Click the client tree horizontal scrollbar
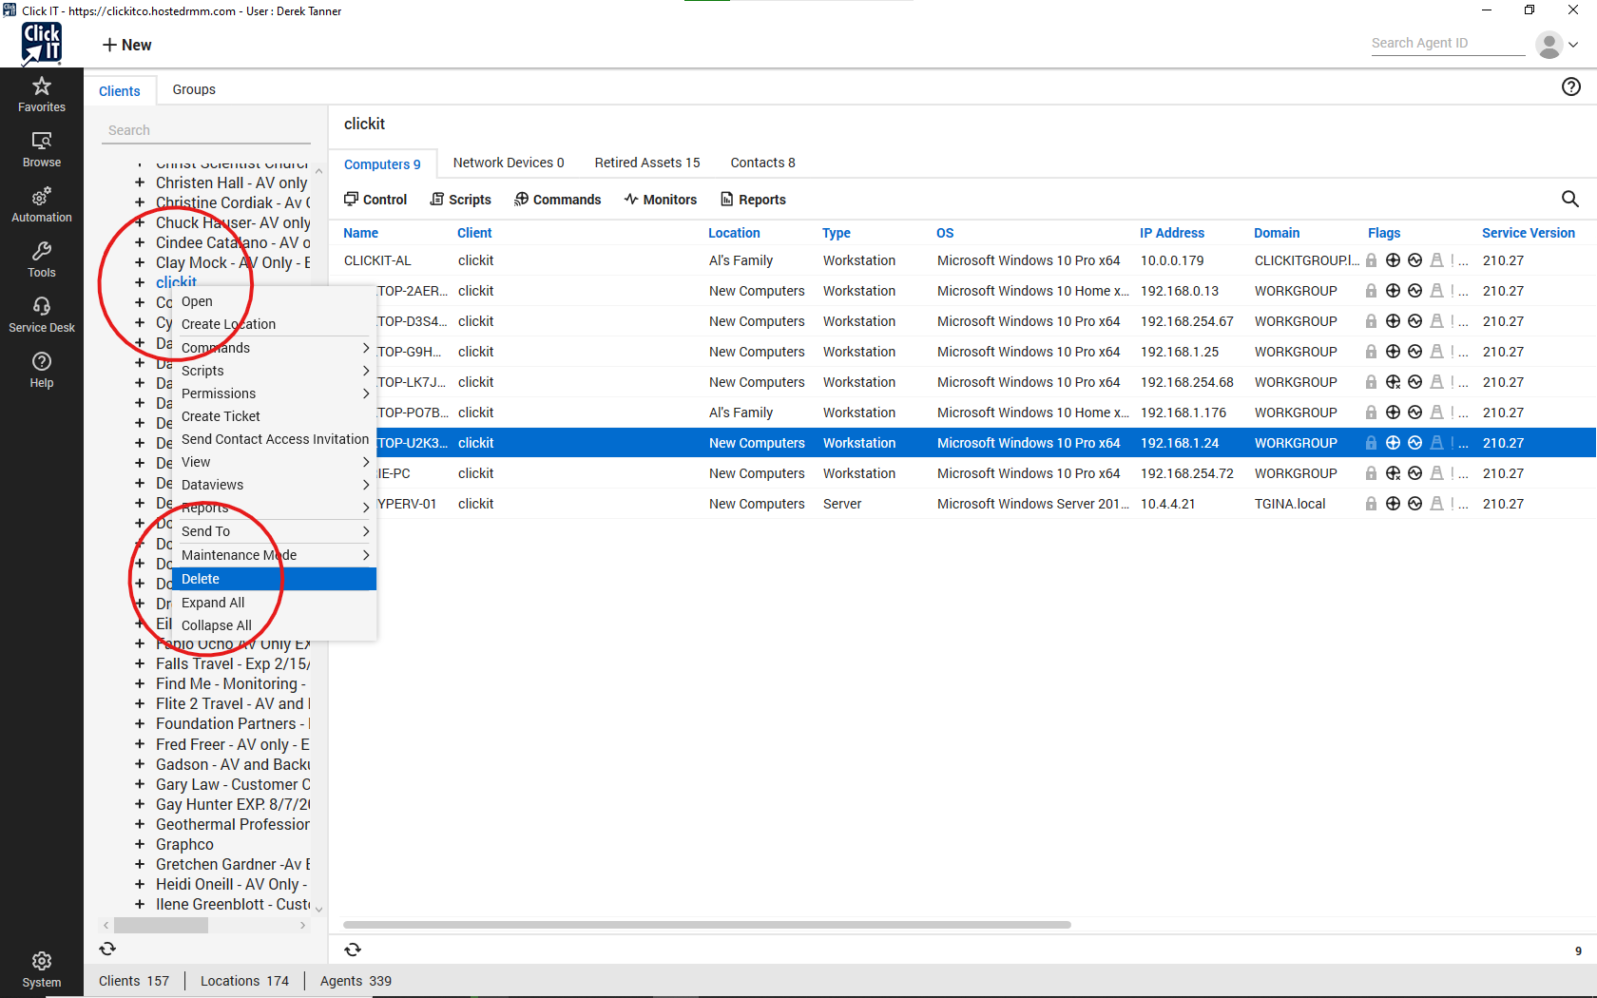 tap(161, 925)
